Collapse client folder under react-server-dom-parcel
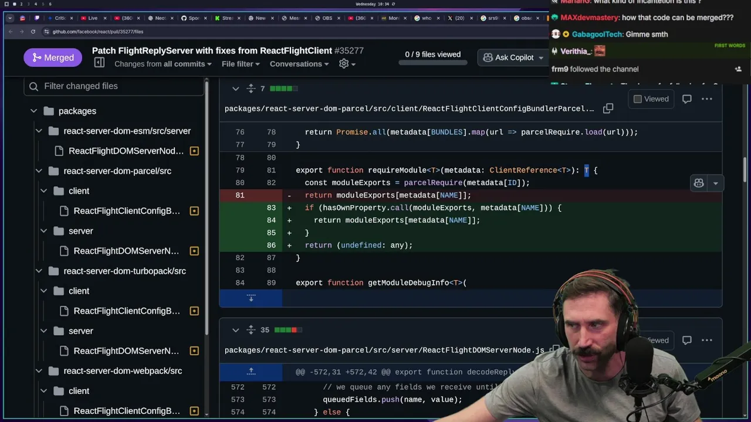The width and height of the screenshot is (751, 422). click(43, 191)
